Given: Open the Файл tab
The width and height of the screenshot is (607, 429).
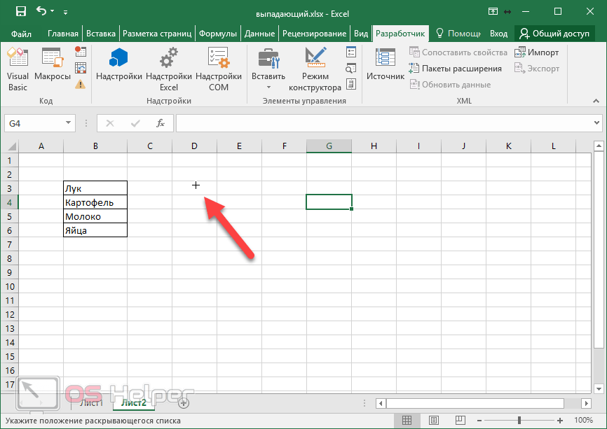Looking at the screenshot, I should coord(21,34).
